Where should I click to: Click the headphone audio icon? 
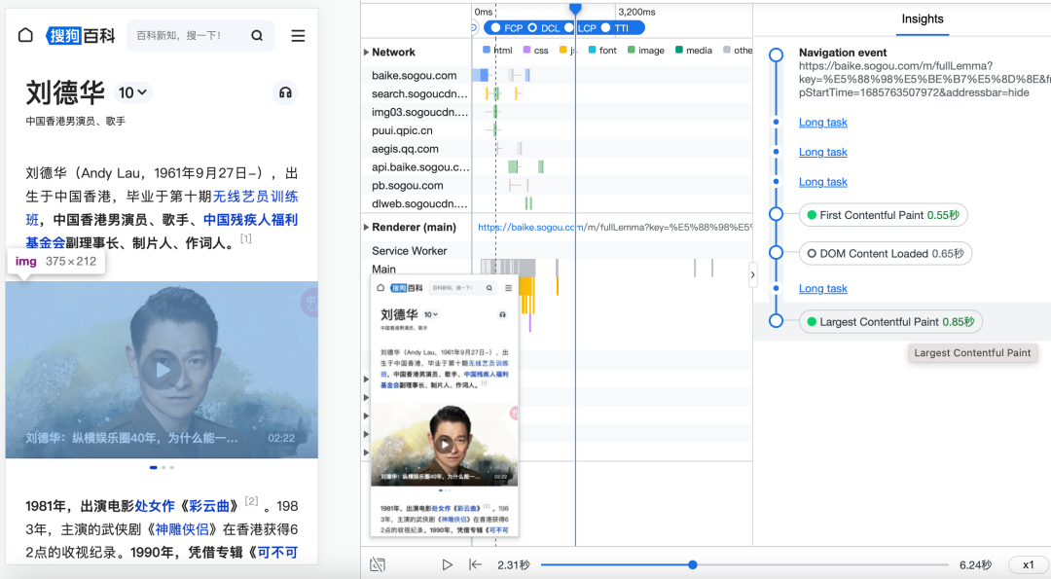pos(285,92)
